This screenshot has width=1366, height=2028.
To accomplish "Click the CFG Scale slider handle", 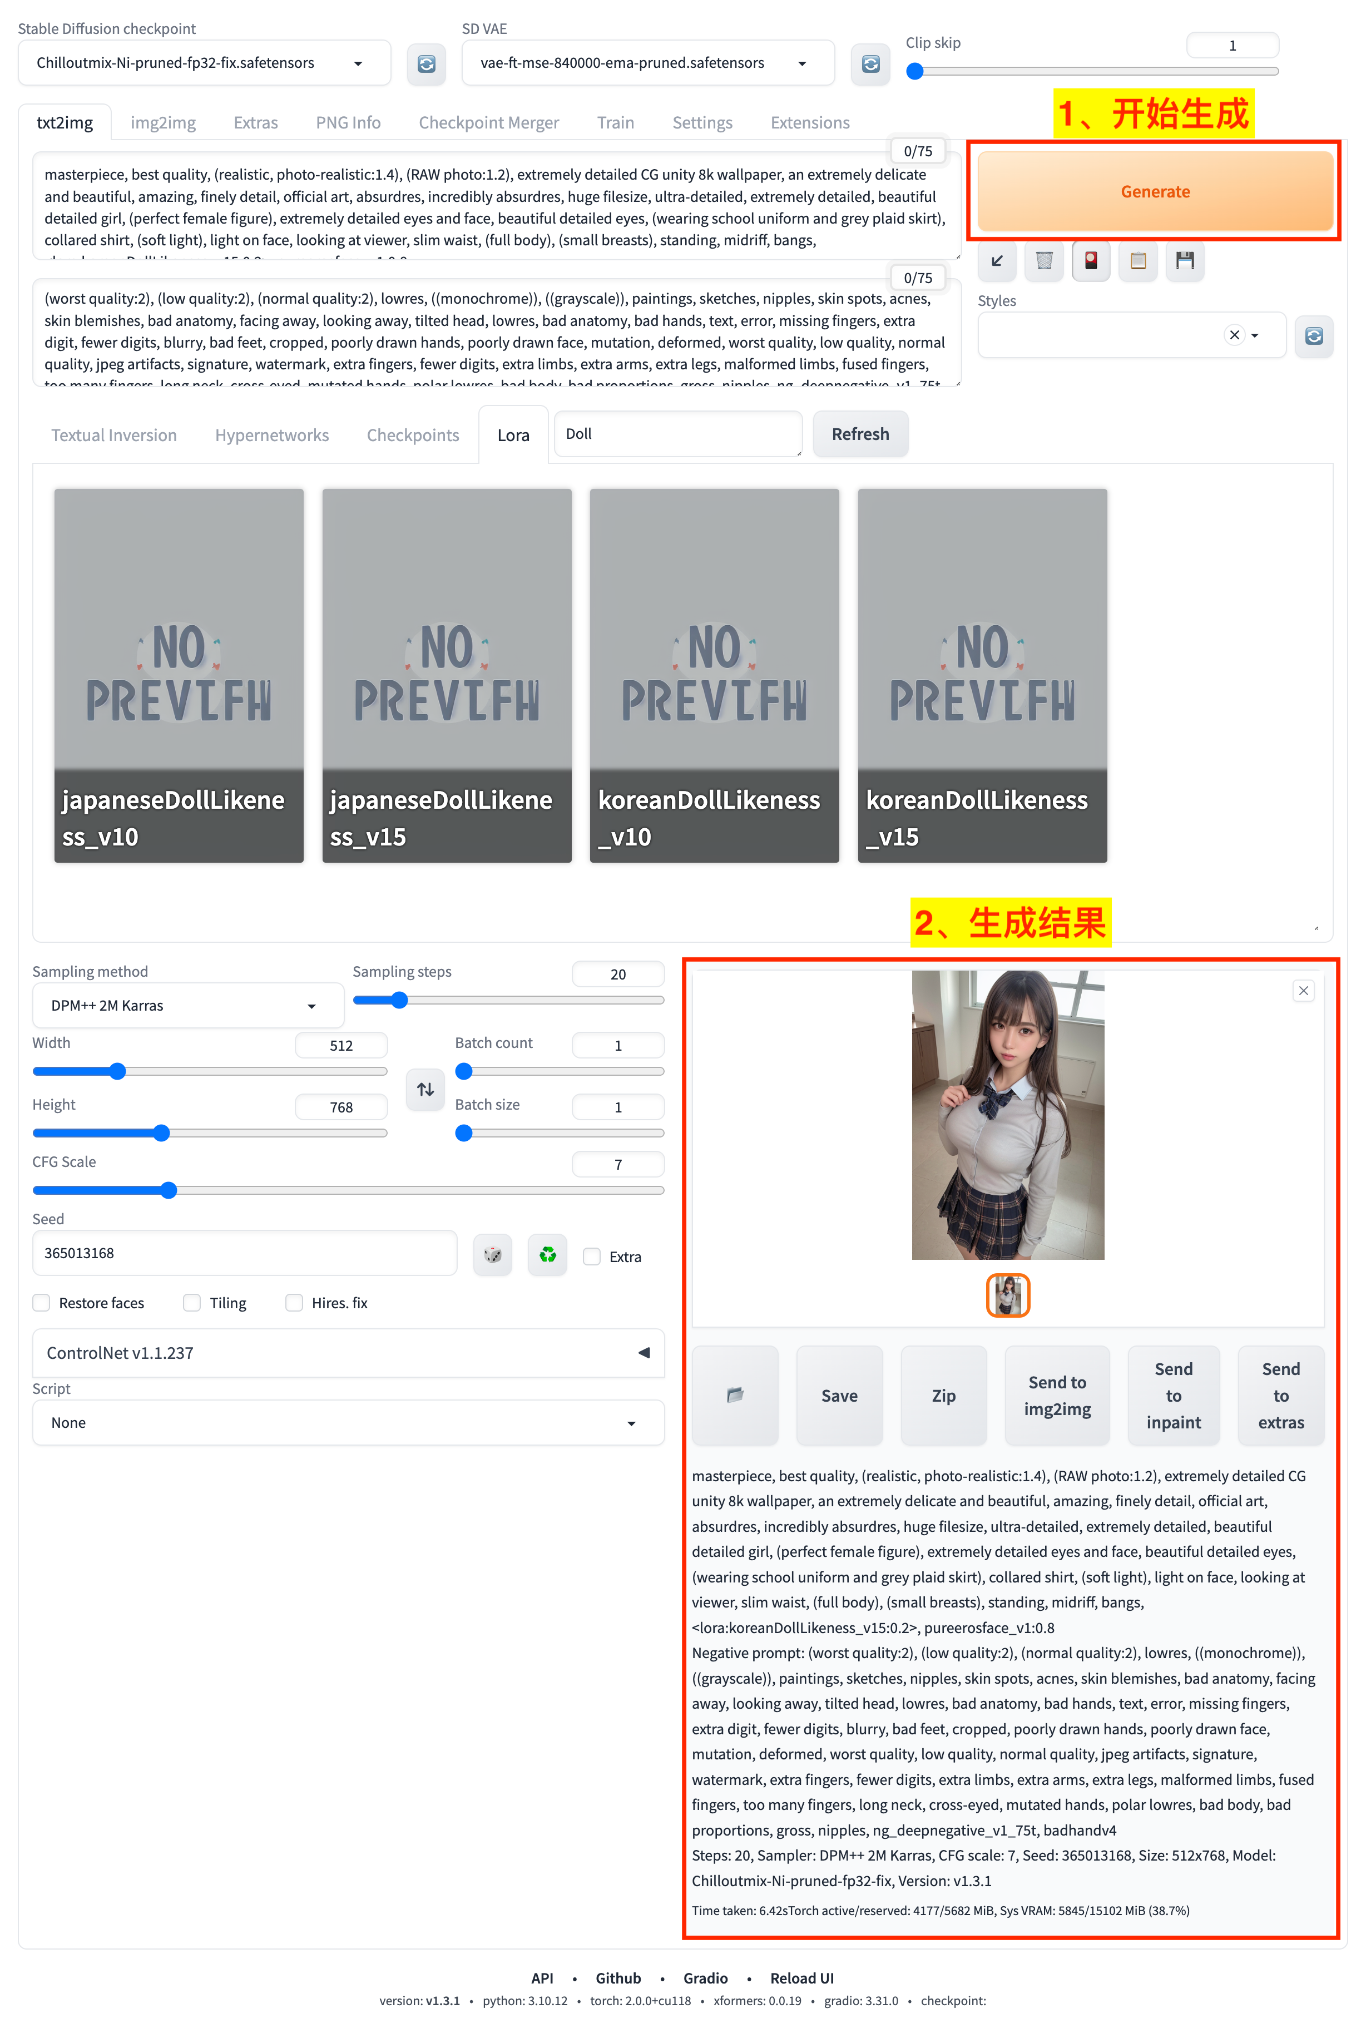I will click(x=169, y=1190).
